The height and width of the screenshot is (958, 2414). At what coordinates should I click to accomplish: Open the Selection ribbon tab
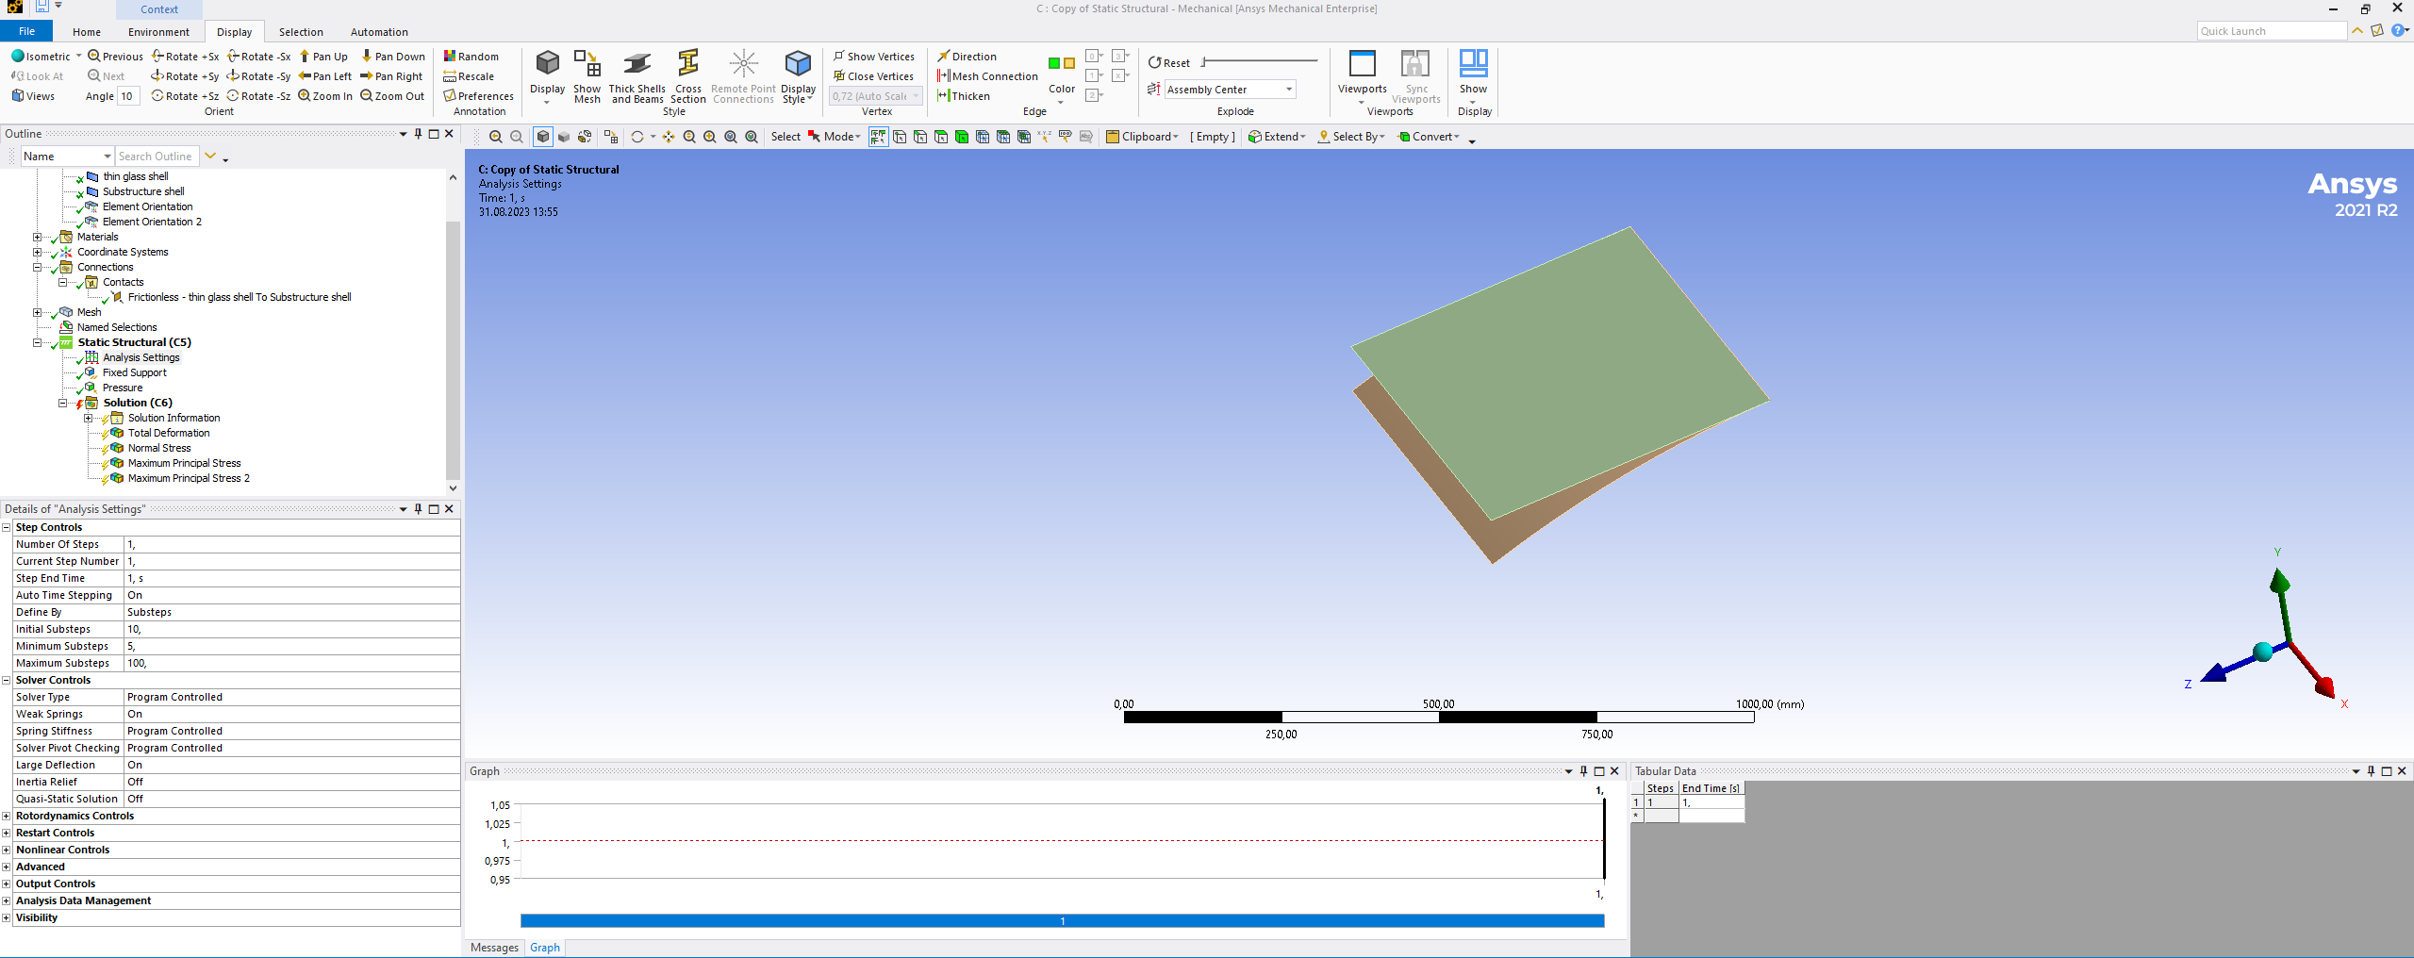301,32
